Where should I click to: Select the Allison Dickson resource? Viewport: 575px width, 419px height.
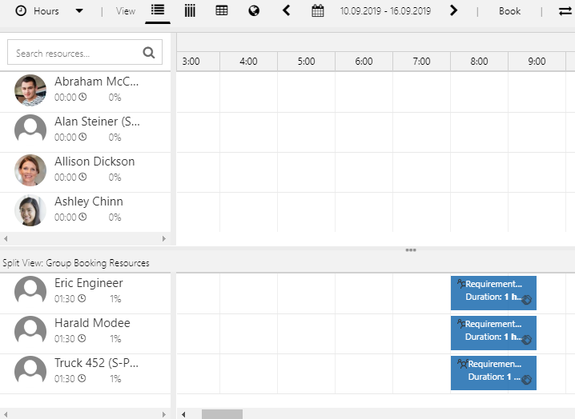[85, 172]
